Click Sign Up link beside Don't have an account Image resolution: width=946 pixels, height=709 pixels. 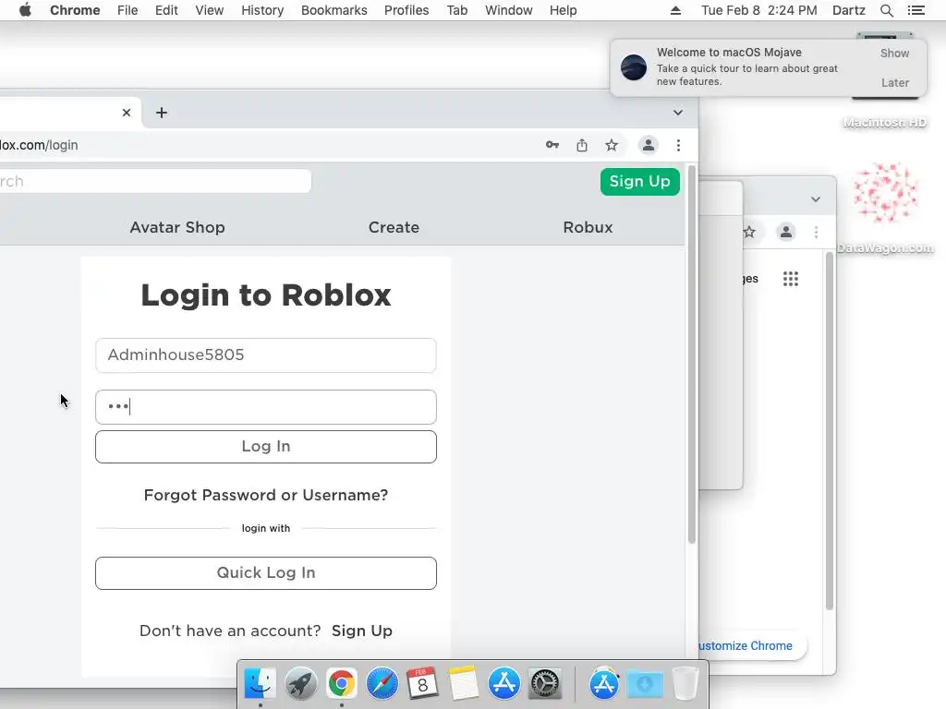(362, 631)
